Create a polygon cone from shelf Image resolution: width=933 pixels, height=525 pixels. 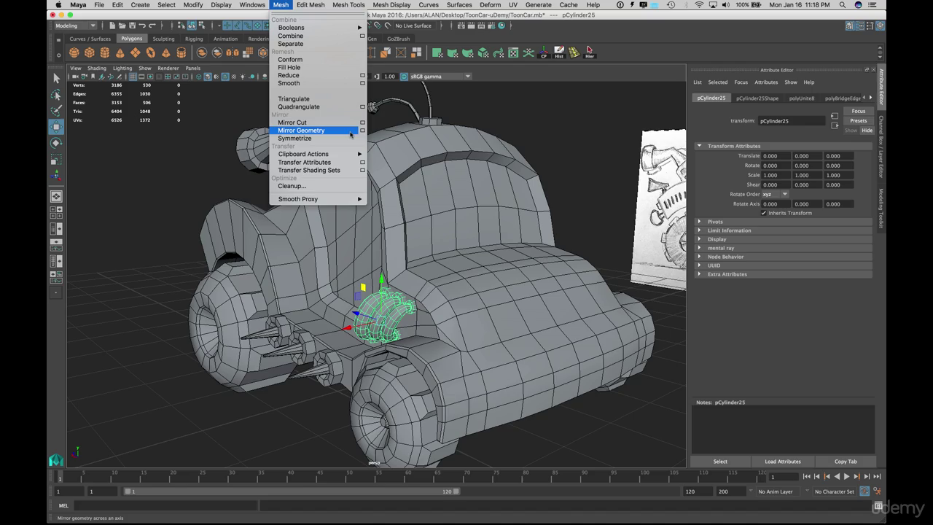120,52
